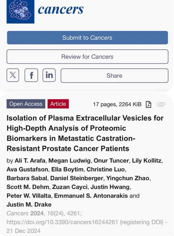This screenshot has height=236, width=174.
Task: Click author Scott M. Dehm
Action: (28, 187)
